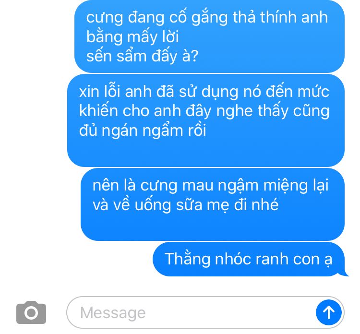
Task: Tap the blue send arrow button
Action: (x=328, y=312)
